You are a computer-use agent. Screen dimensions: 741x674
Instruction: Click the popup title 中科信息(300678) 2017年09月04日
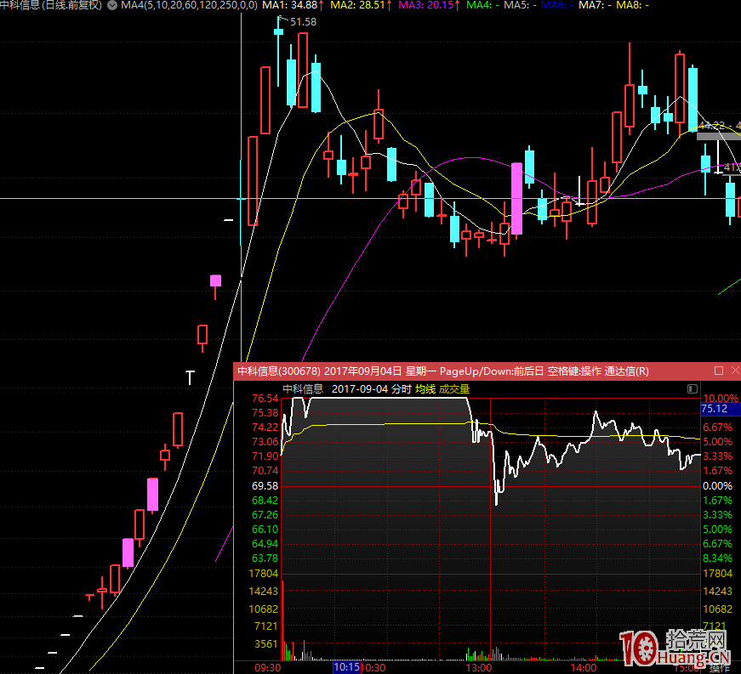coord(320,371)
